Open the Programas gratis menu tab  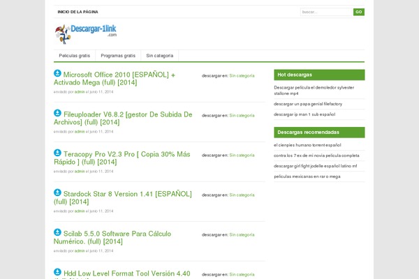tap(118, 56)
